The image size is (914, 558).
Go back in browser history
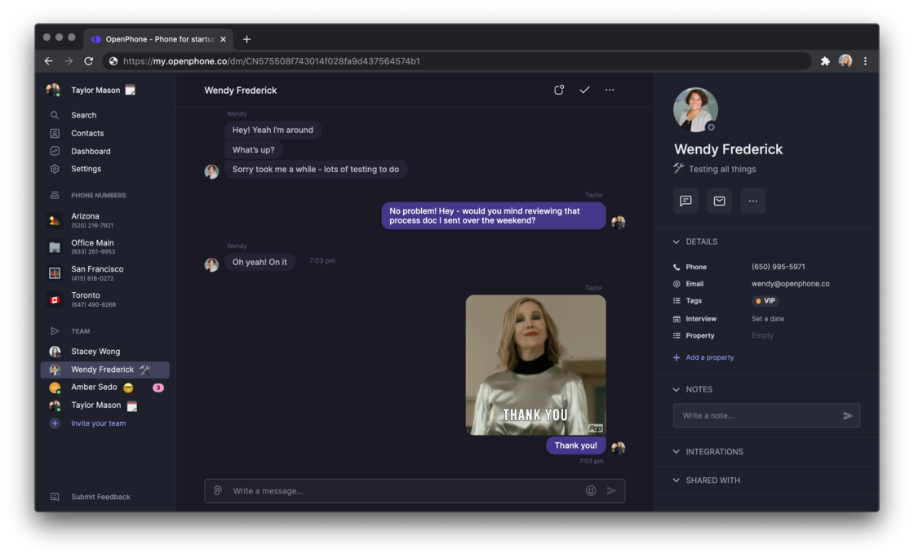pos(48,61)
